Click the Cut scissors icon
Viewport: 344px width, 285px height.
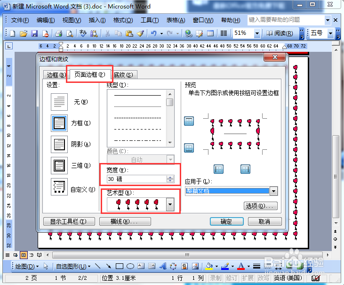click(x=107, y=33)
